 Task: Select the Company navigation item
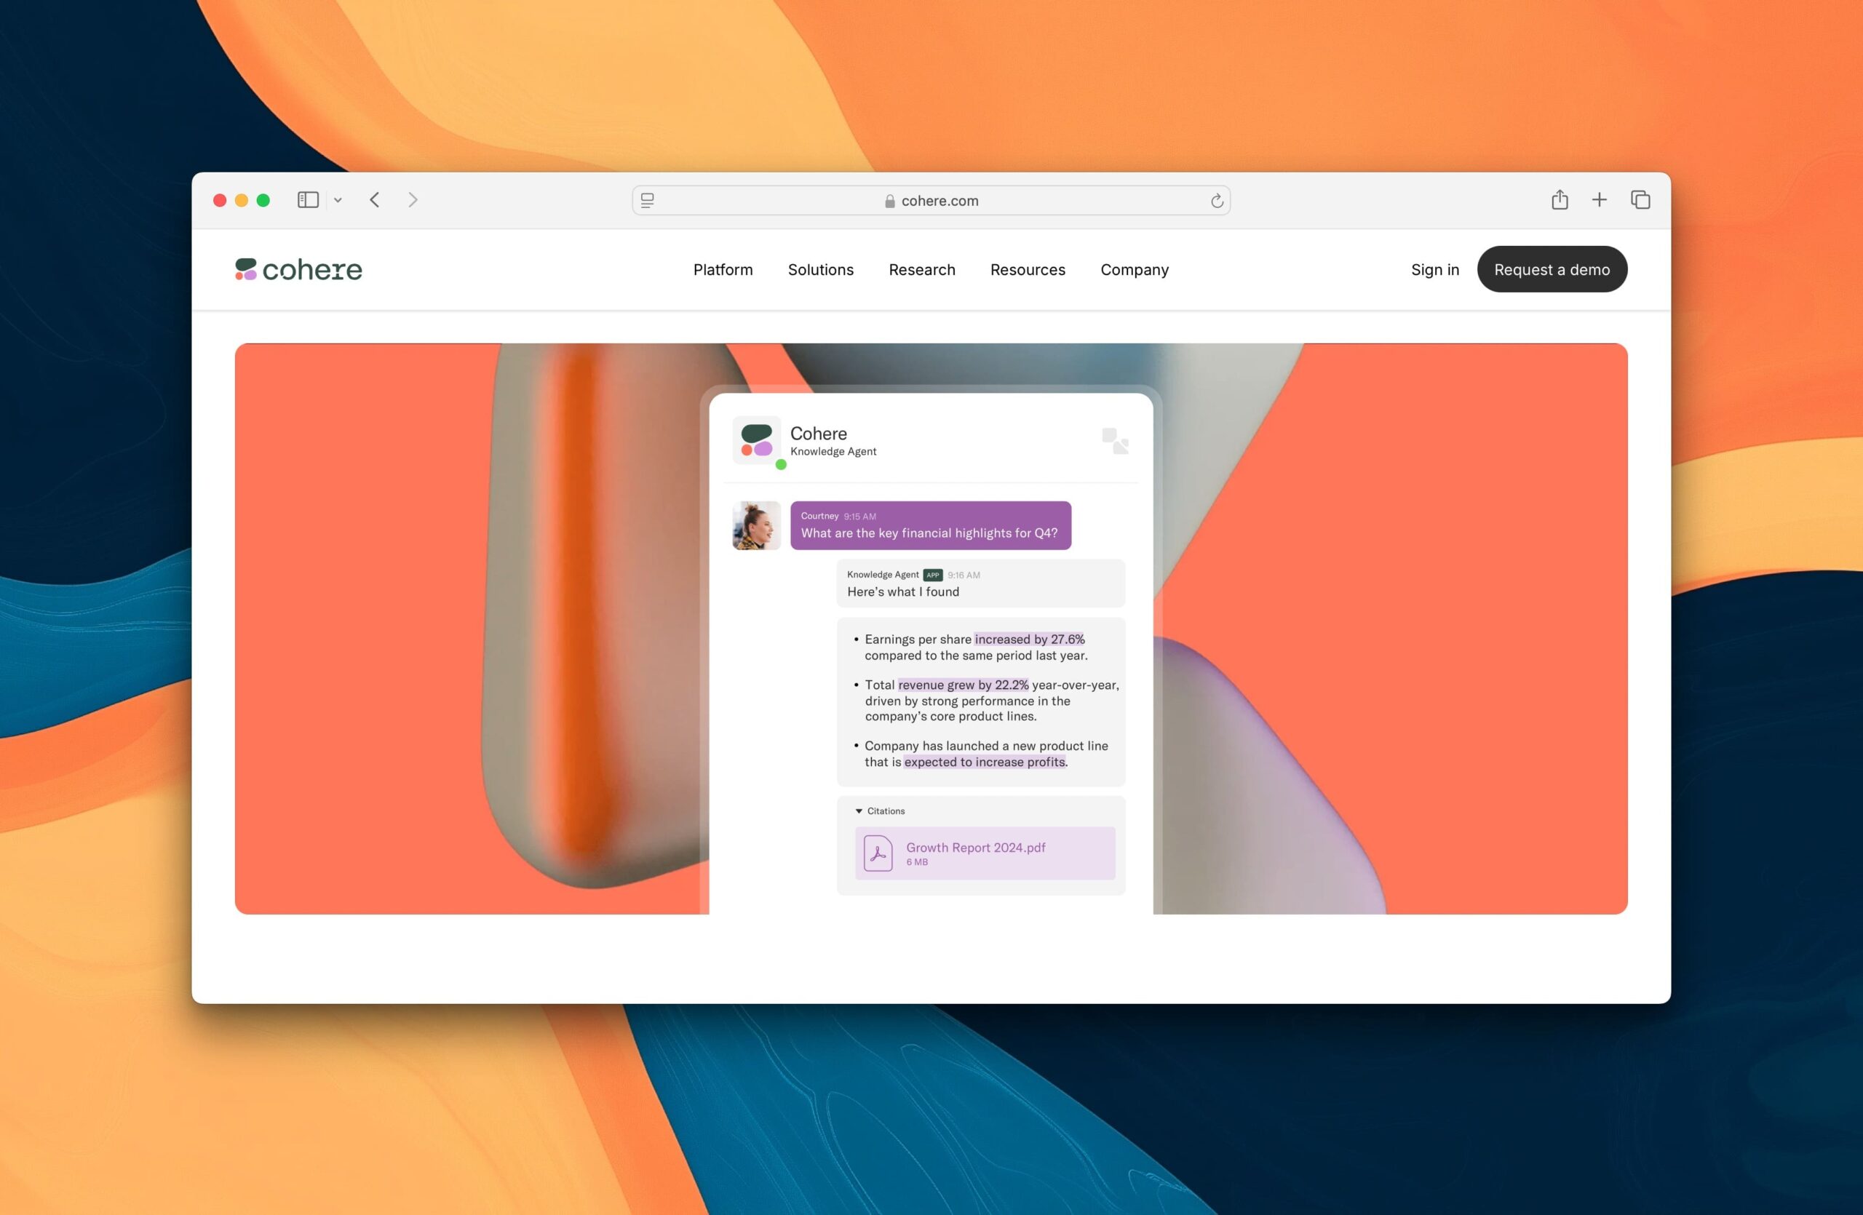1135,269
